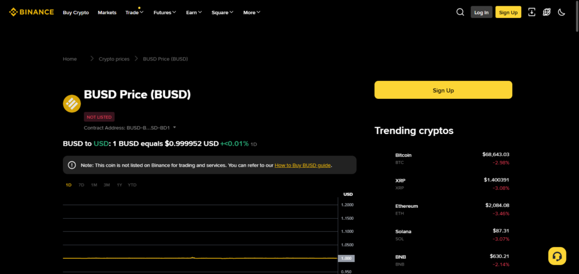Open Buy Crypto in top navigation
579x274 pixels.
click(x=76, y=12)
